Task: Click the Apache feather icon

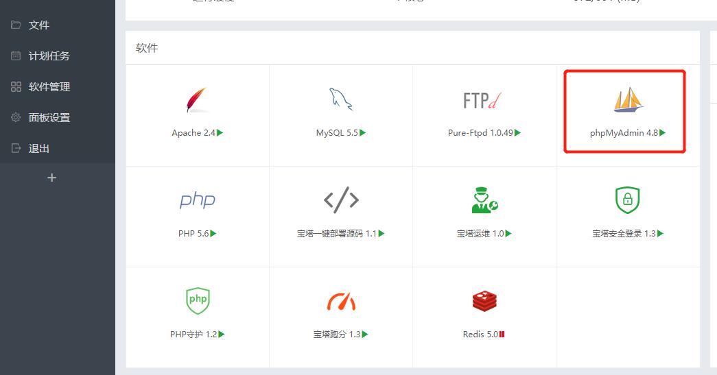Action: click(197, 100)
